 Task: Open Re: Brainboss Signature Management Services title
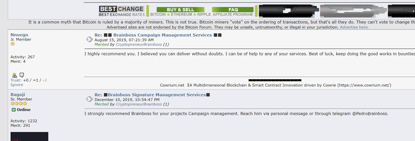[x=152, y=95]
